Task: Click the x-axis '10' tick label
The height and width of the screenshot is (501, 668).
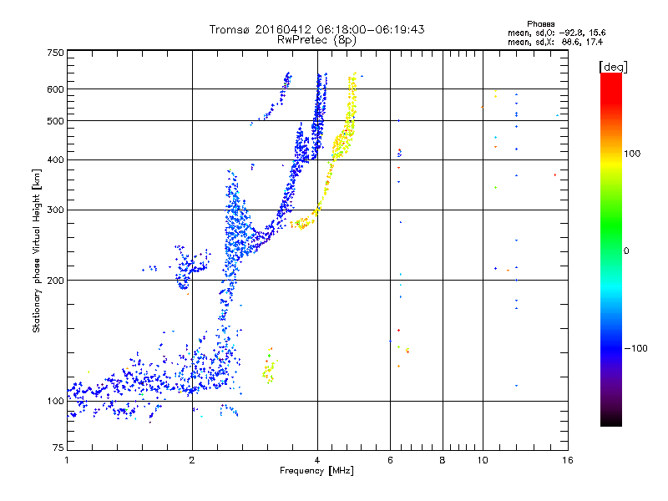Action: [x=483, y=460]
